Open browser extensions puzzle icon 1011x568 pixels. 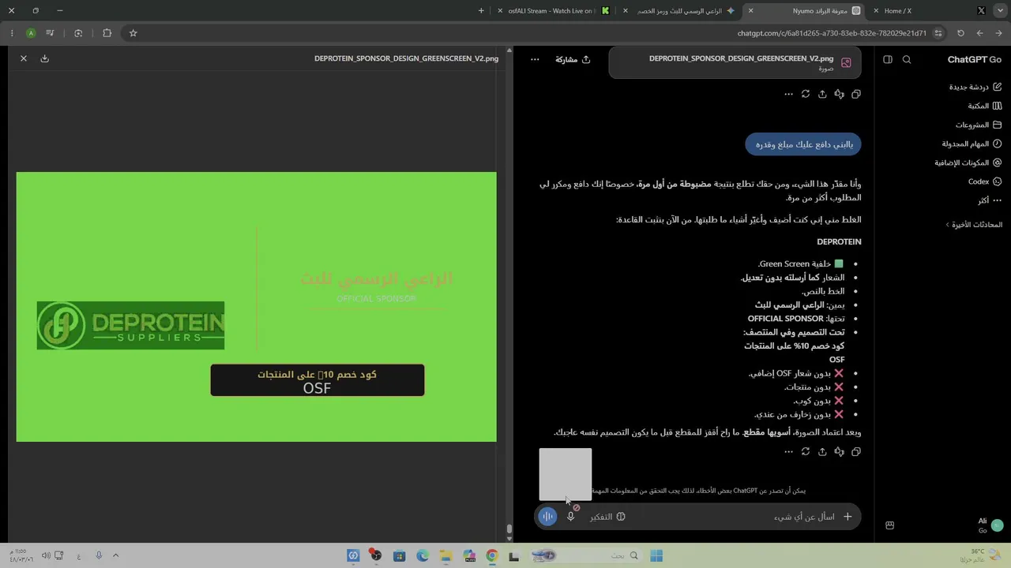point(107,33)
